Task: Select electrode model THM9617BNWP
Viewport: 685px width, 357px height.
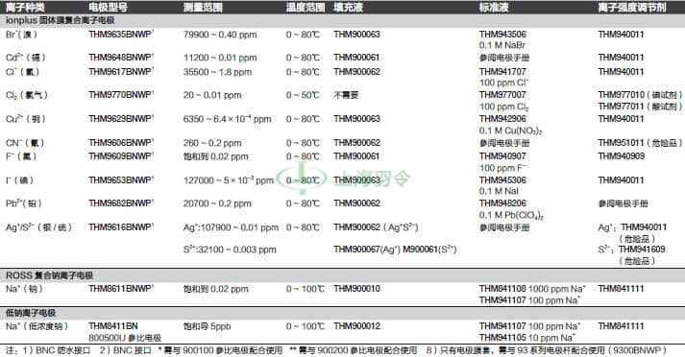Action: pos(121,72)
